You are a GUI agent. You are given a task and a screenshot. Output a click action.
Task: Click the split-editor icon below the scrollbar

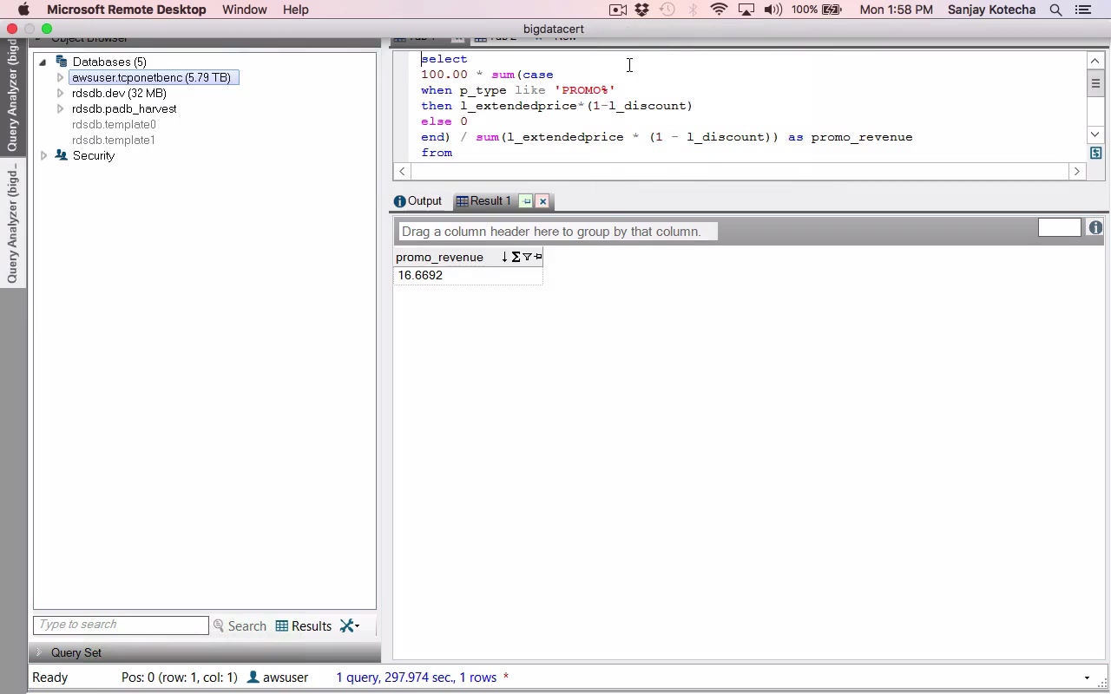(1095, 154)
